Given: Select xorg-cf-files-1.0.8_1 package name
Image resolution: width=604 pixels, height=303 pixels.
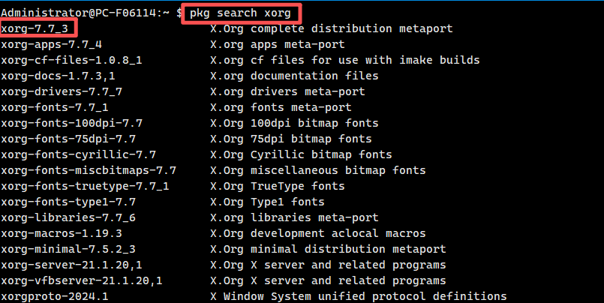Looking at the screenshot, I should click(71, 60).
